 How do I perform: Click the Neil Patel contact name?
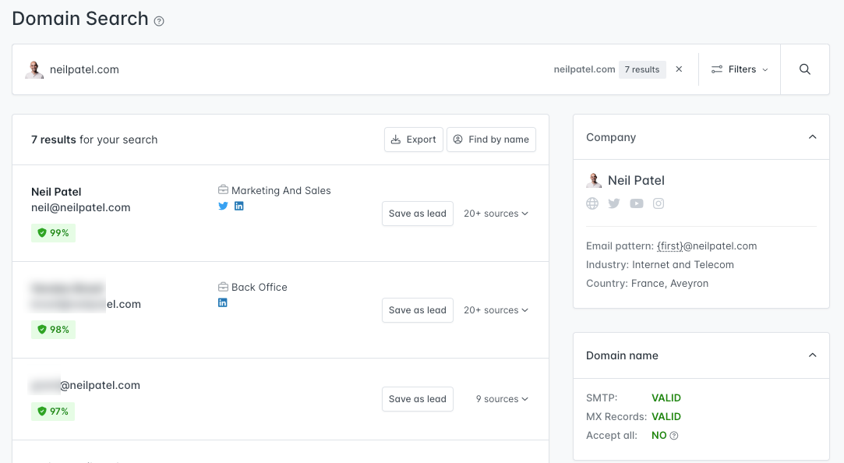click(56, 193)
